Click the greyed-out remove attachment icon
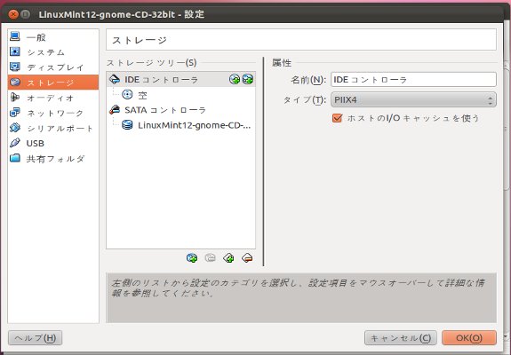Viewport: 511px width, 355px height. 211,258
